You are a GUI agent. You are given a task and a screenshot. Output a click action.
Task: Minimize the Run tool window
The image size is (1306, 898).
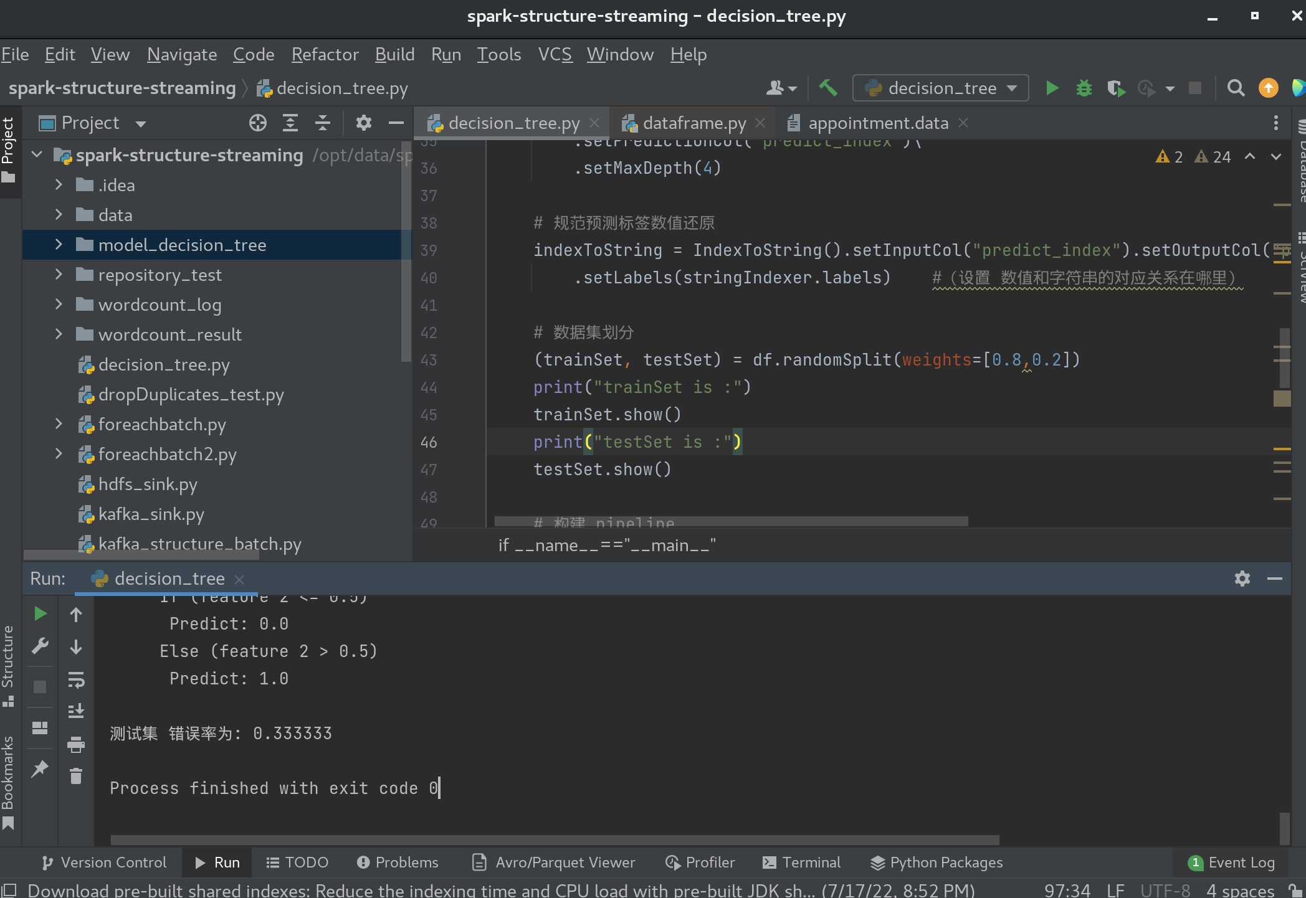coord(1275,579)
